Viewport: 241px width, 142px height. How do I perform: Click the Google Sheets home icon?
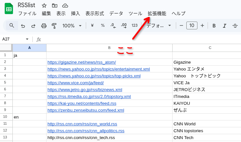[9, 9]
